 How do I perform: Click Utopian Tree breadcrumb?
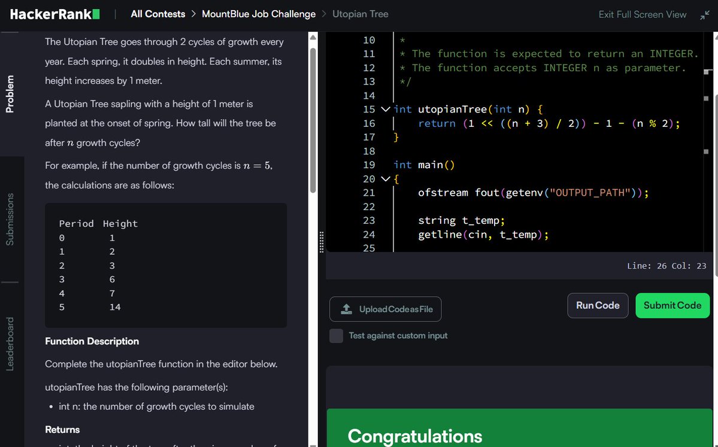360,14
